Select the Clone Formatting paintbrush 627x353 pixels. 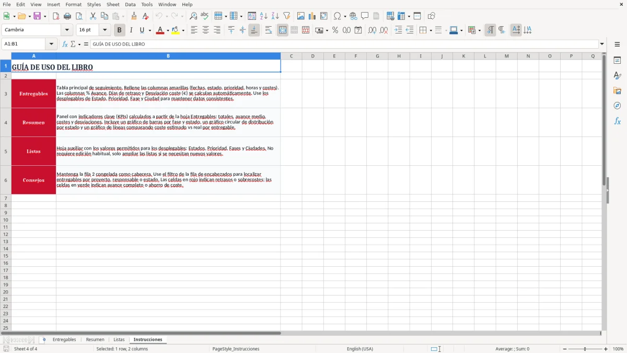coord(134,16)
